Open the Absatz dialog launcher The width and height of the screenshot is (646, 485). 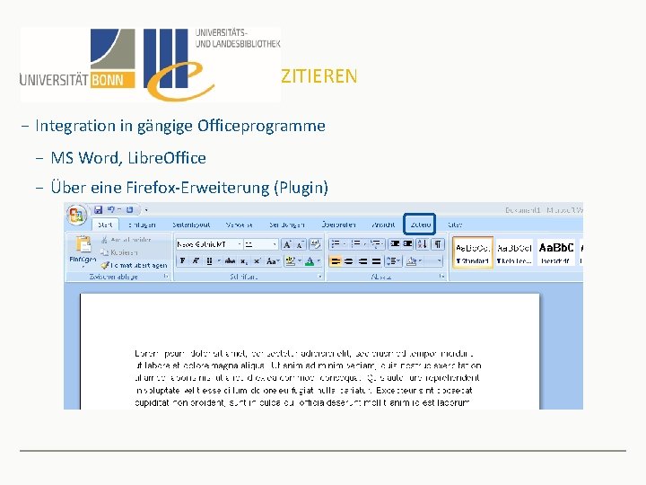pyautogui.click(x=441, y=277)
